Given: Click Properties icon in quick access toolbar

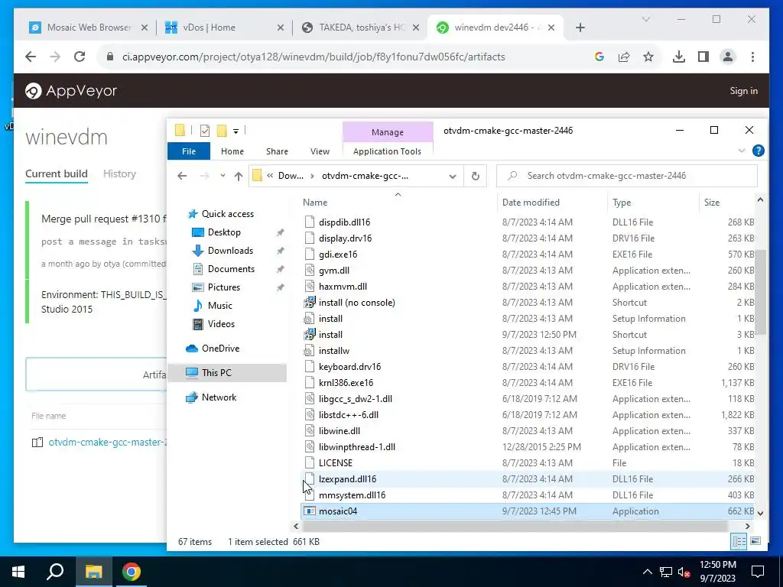Looking at the screenshot, I should (205, 131).
